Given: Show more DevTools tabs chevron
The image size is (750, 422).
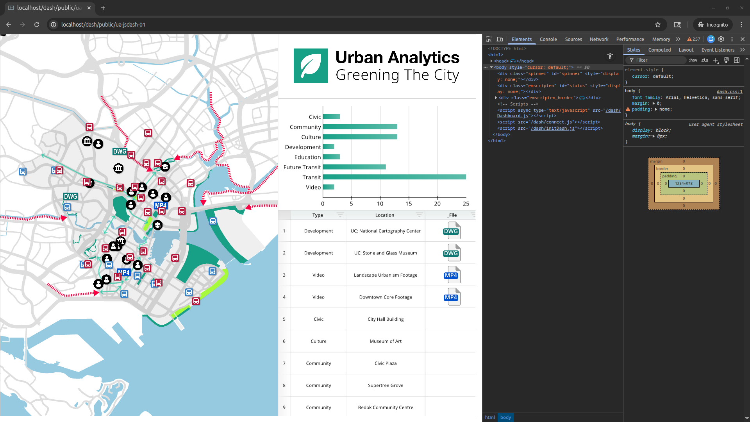Looking at the screenshot, I should pyautogui.click(x=678, y=39).
